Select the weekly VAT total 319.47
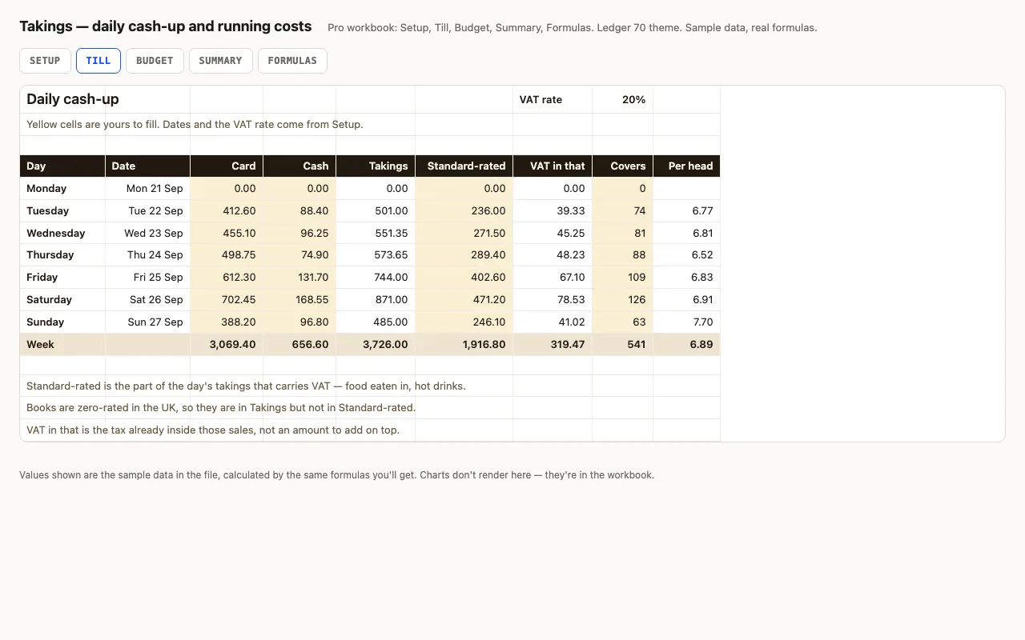 pyautogui.click(x=553, y=345)
